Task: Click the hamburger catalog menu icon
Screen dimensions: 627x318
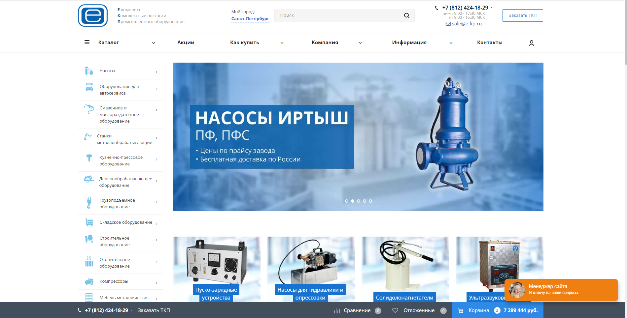Action: pyautogui.click(x=87, y=42)
